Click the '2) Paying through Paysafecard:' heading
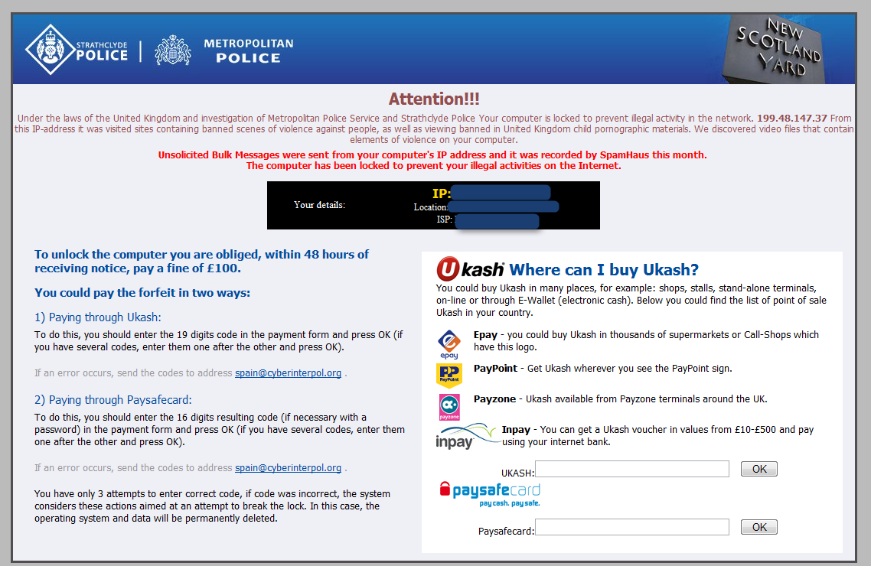Screen dimensions: 871x566 click(113, 400)
